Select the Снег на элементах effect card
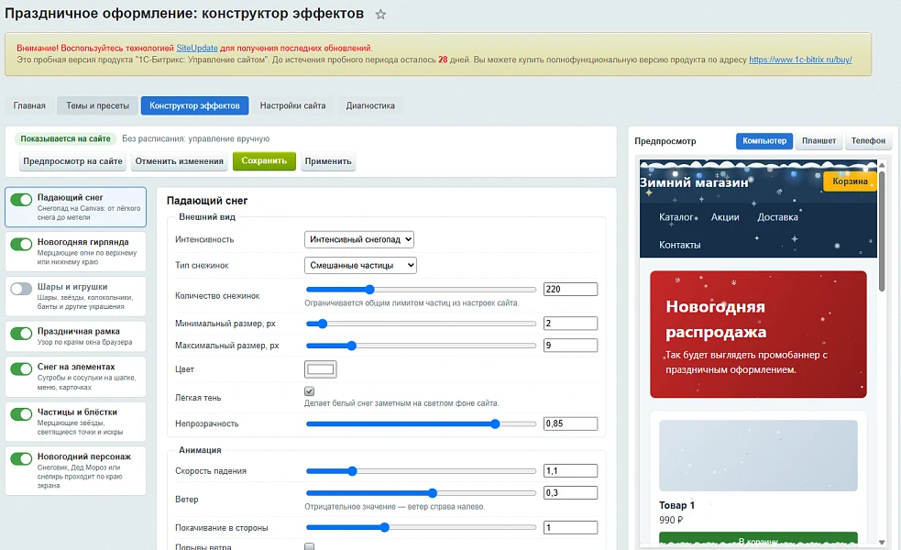901x550 pixels. 75,377
